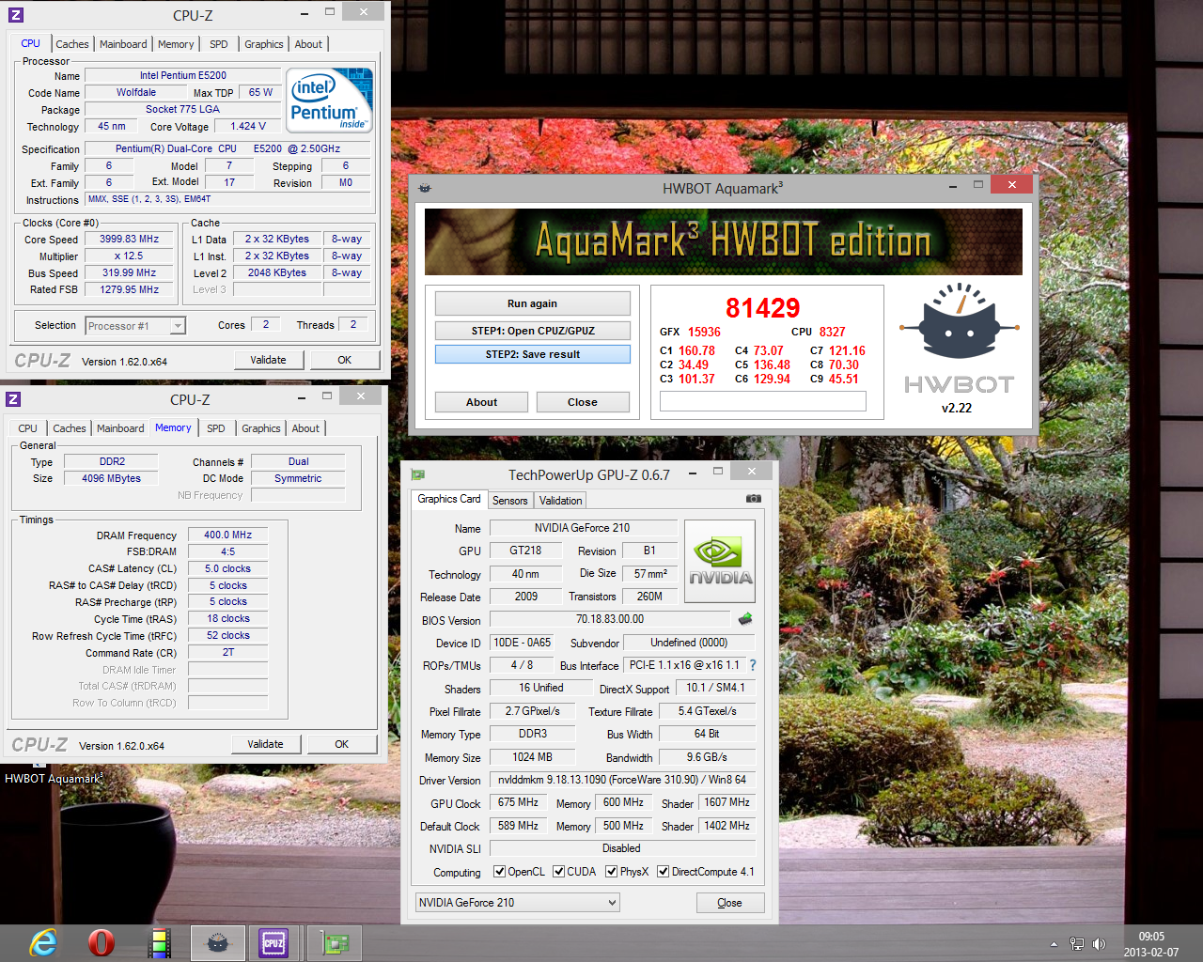
Task: Click the BIOS save chip icon in GPU-Z
Action: [745, 619]
